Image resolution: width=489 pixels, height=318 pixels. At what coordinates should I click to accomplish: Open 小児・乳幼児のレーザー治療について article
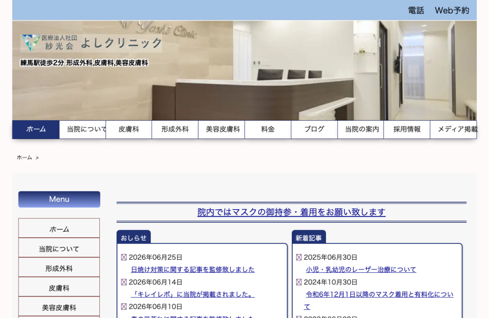pyautogui.click(x=361, y=269)
